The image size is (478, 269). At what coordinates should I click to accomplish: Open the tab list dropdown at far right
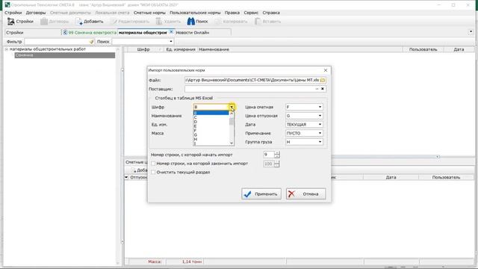point(471,31)
